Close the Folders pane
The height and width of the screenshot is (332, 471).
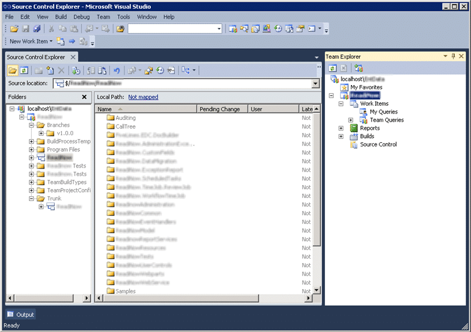coord(84,97)
